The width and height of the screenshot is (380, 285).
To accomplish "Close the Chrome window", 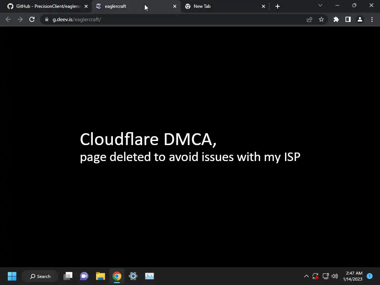I will (371, 5).
